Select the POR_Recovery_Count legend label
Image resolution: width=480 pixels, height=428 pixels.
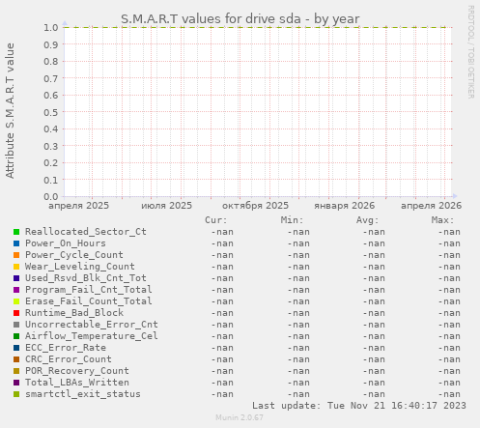[77, 371]
